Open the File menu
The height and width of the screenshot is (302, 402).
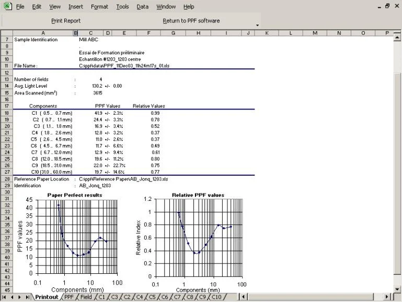coord(20,7)
